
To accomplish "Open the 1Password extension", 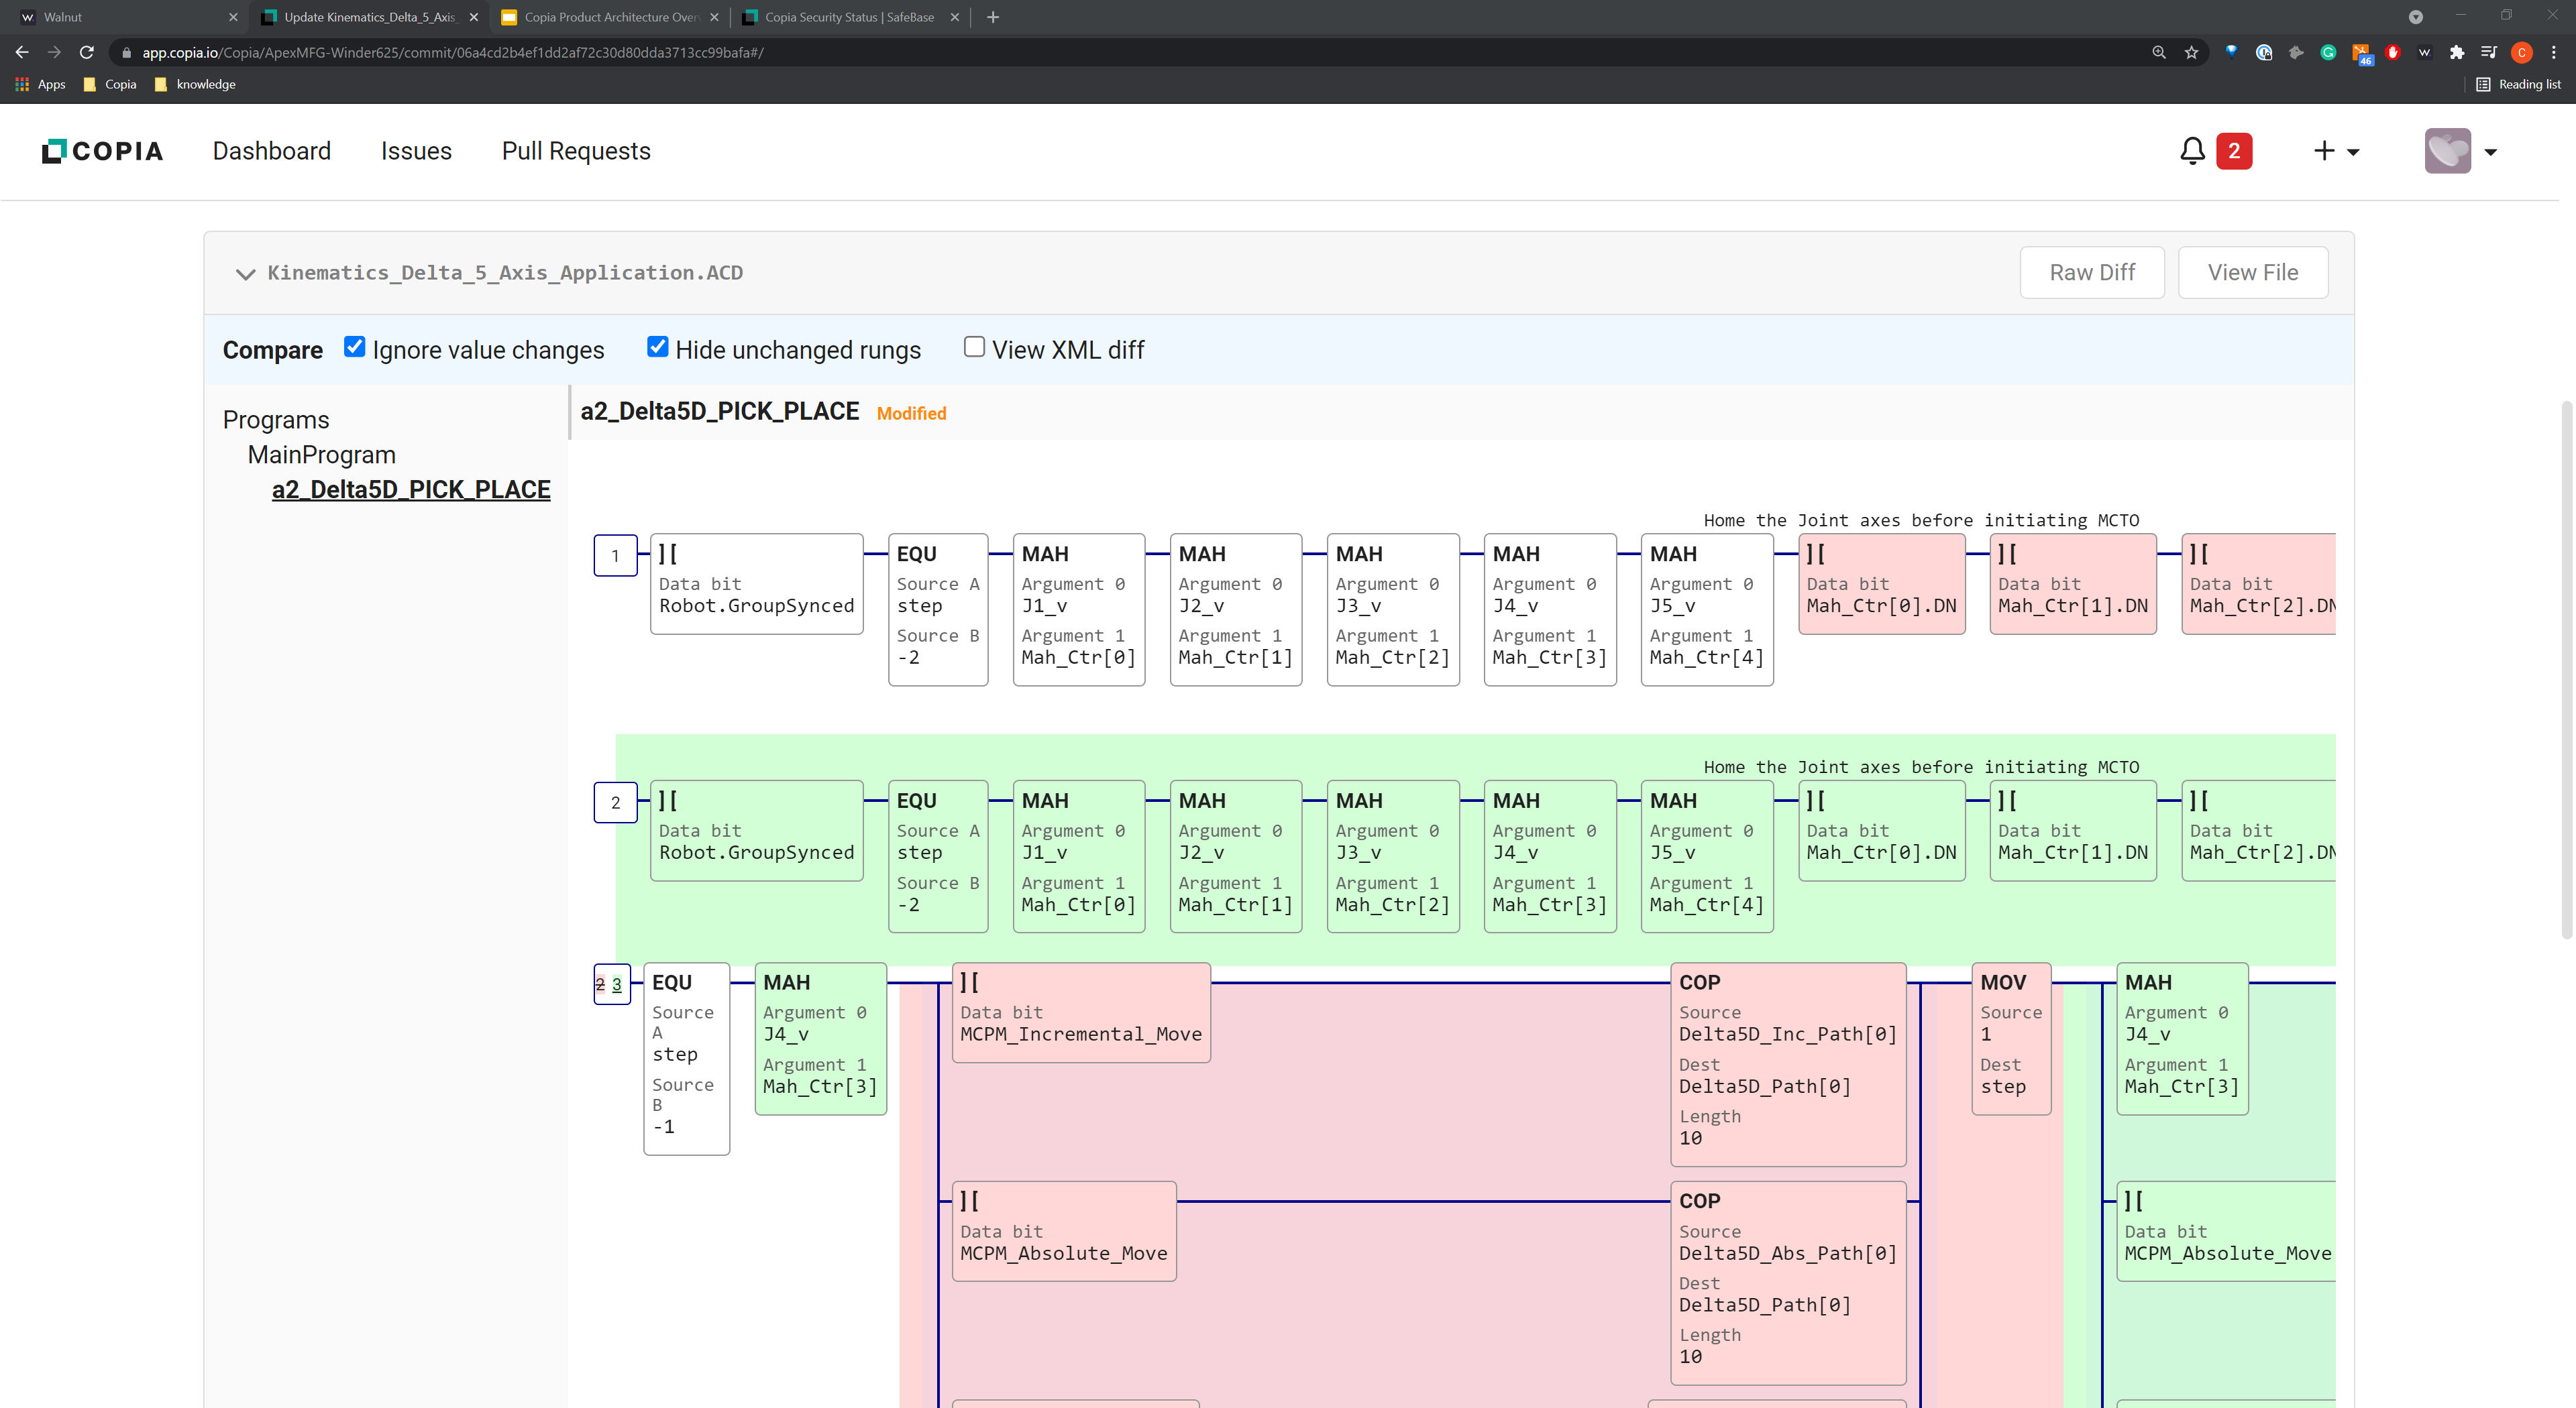I will 2263,52.
